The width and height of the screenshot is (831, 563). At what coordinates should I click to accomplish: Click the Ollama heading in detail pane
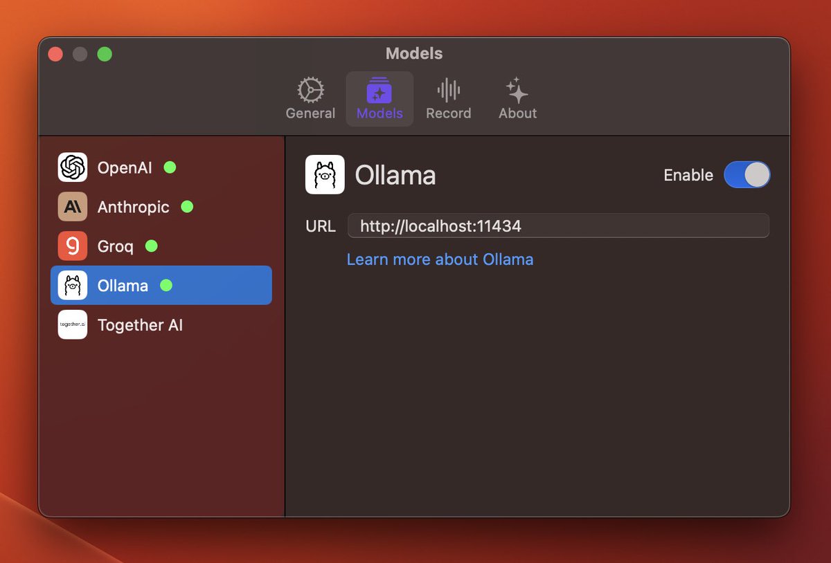coord(395,175)
